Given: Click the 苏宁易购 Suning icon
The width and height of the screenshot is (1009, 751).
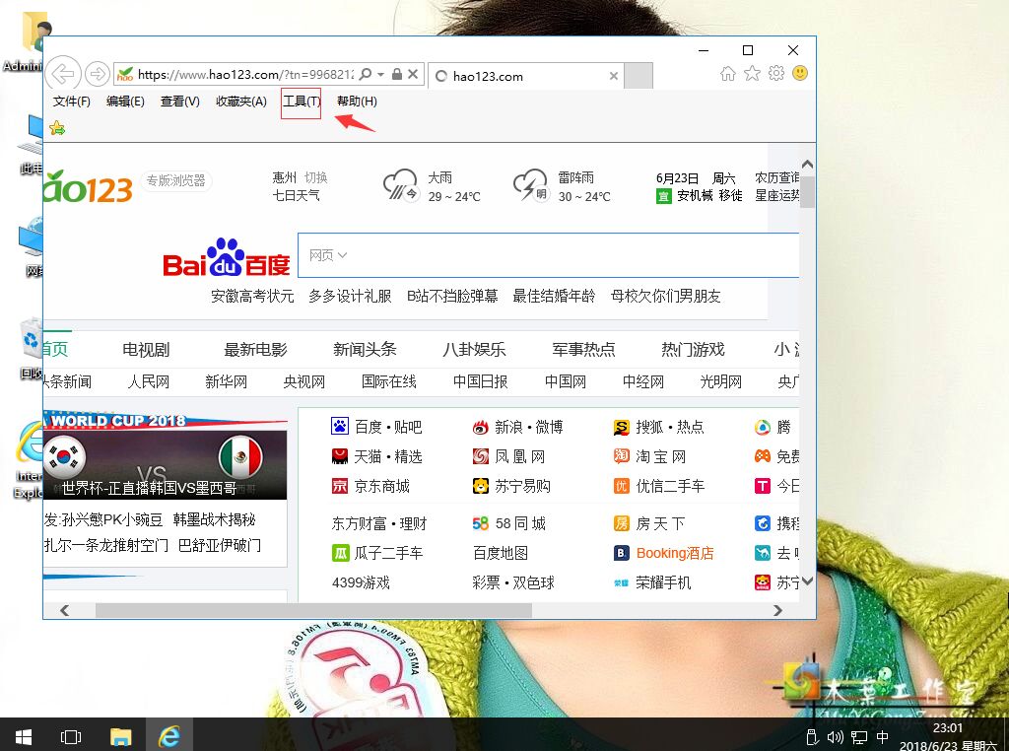Looking at the screenshot, I should coord(481,486).
